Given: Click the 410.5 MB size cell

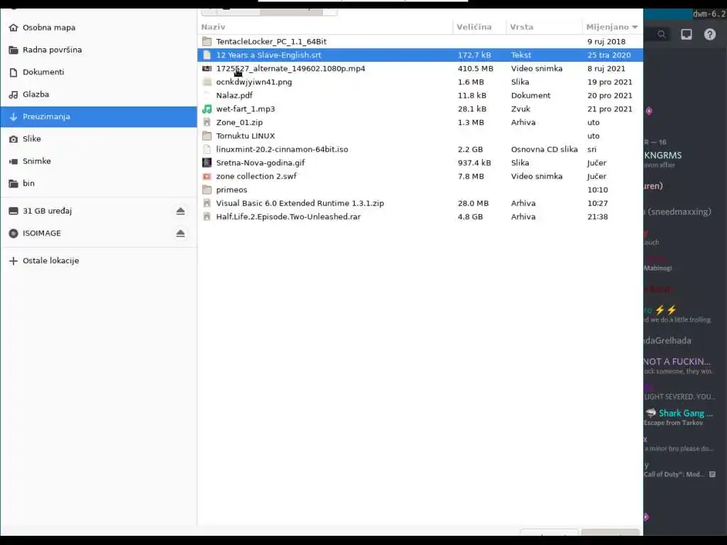Looking at the screenshot, I should point(475,68).
